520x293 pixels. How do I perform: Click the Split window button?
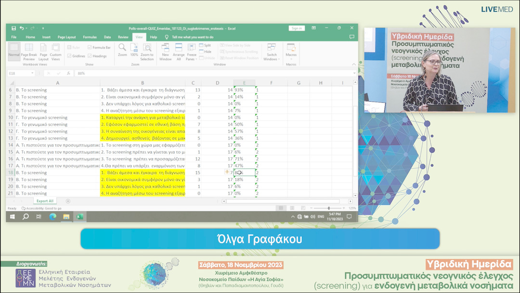coord(205,45)
